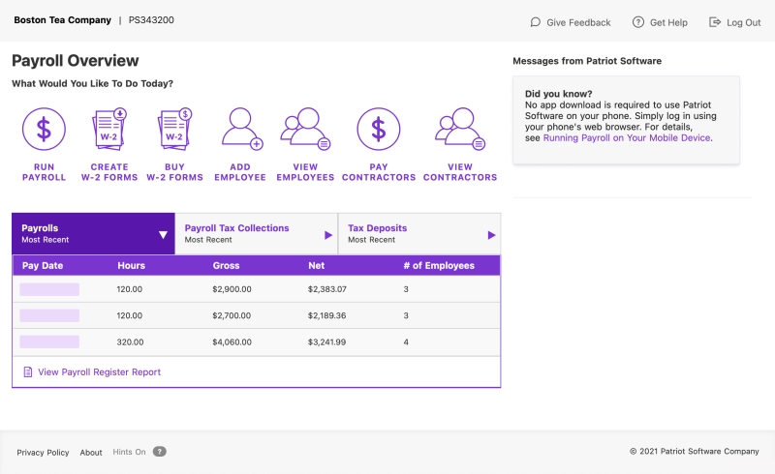Click the Give Feedback link text
775x474 pixels.
[x=578, y=22]
